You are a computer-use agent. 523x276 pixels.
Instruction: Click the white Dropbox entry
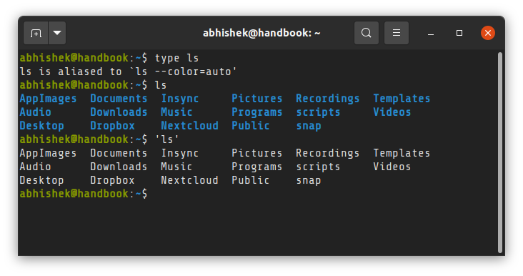(x=112, y=180)
